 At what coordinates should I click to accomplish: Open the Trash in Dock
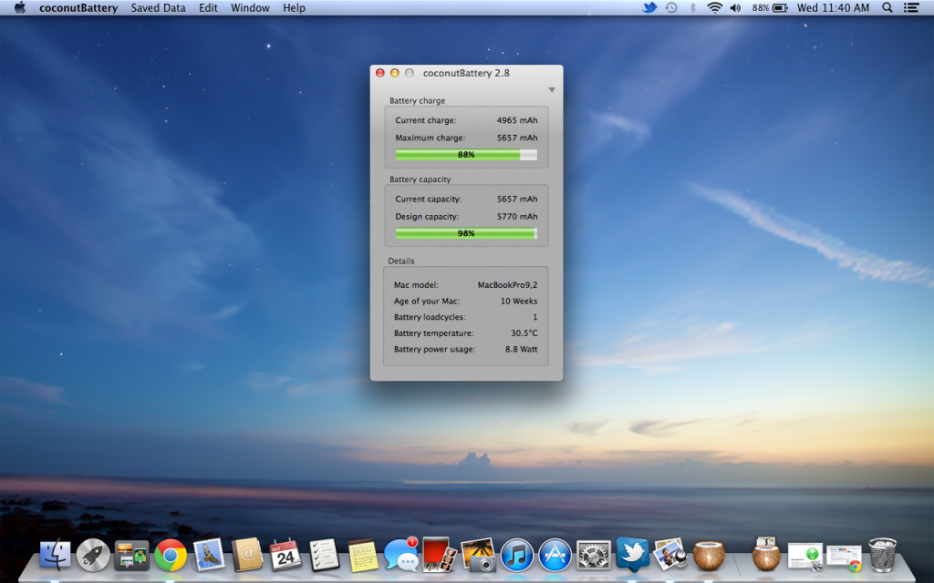pos(882,555)
